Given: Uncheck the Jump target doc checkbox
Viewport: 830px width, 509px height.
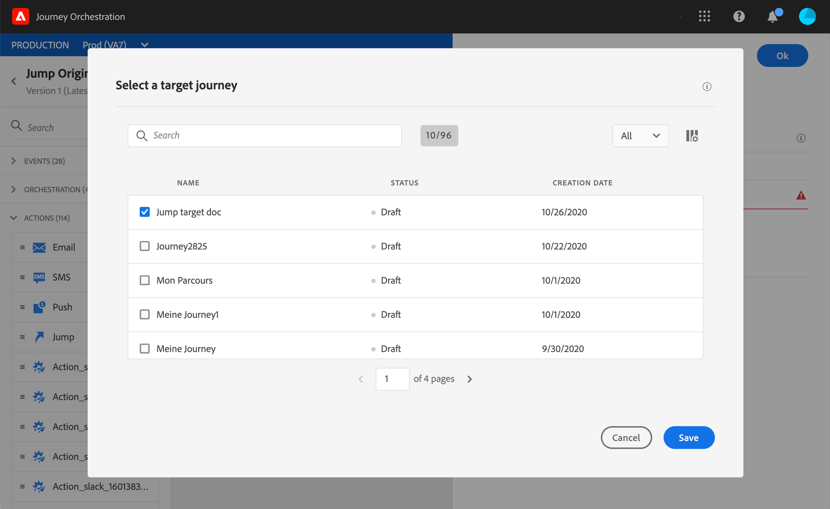Looking at the screenshot, I should tap(144, 212).
